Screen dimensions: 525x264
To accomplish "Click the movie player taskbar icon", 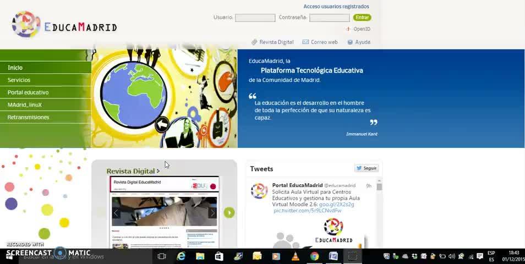I will [276, 256].
